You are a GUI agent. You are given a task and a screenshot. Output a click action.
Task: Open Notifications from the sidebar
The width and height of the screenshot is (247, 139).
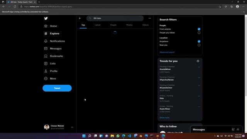[54, 41]
